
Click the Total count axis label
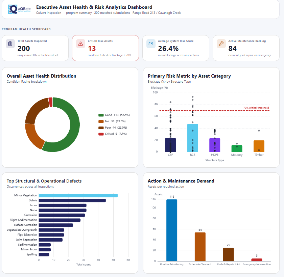click(83, 265)
